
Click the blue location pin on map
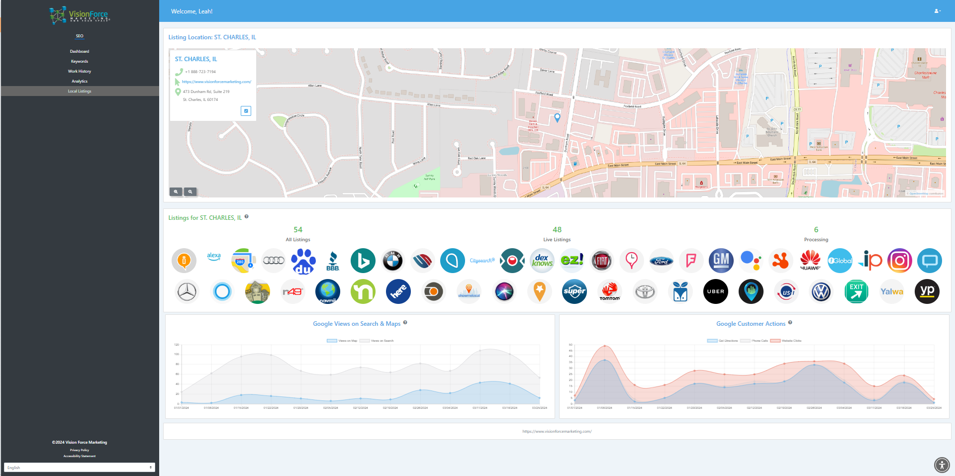pos(557,117)
